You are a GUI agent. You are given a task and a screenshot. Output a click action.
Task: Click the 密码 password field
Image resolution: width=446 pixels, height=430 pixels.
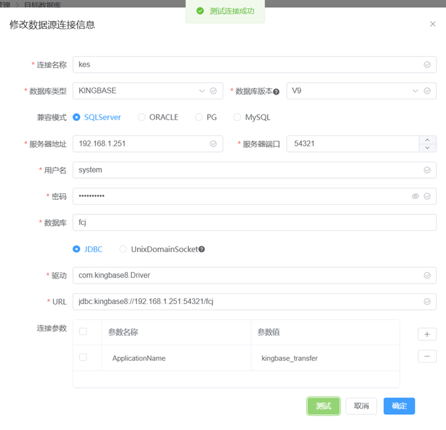coord(254,196)
